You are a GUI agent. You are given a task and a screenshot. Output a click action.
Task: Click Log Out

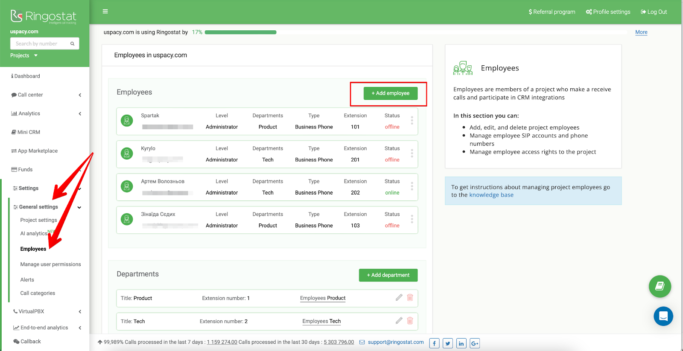(x=654, y=12)
